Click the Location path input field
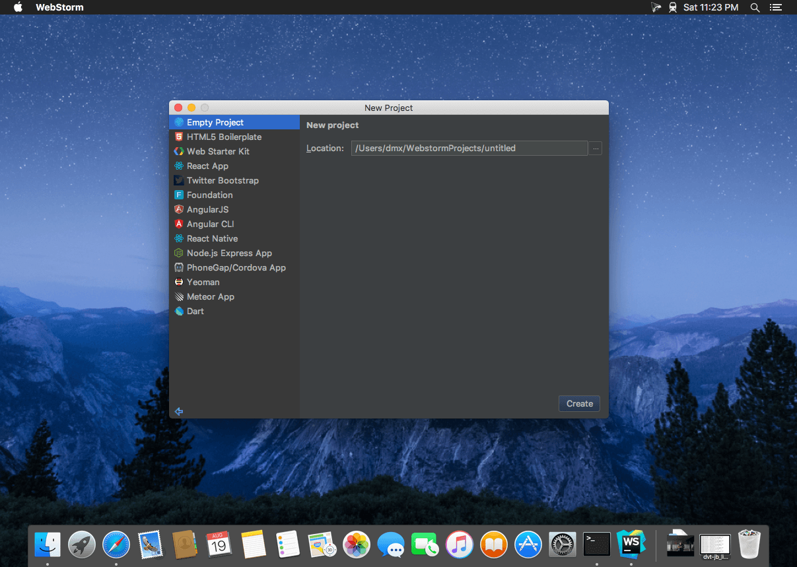 469,149
